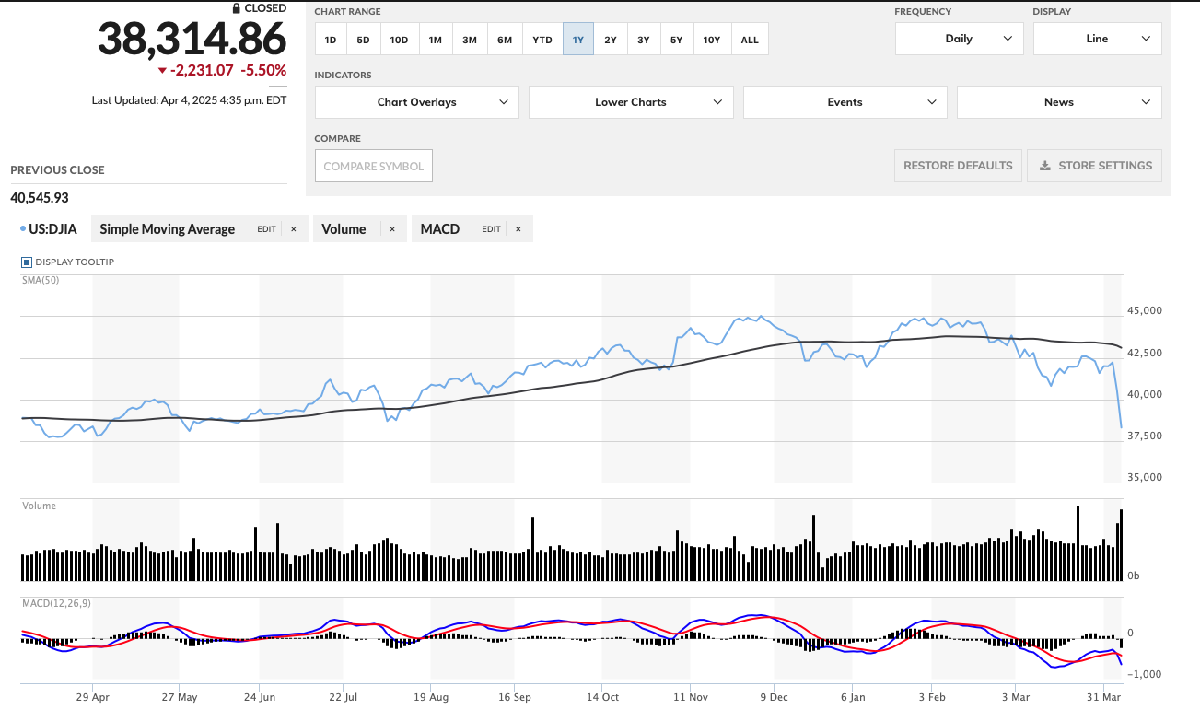Remove the Simple Moving Average indicator
The width and height of the screenshot is (1200, 721).
pyautogui.click(x=294, y=229)
